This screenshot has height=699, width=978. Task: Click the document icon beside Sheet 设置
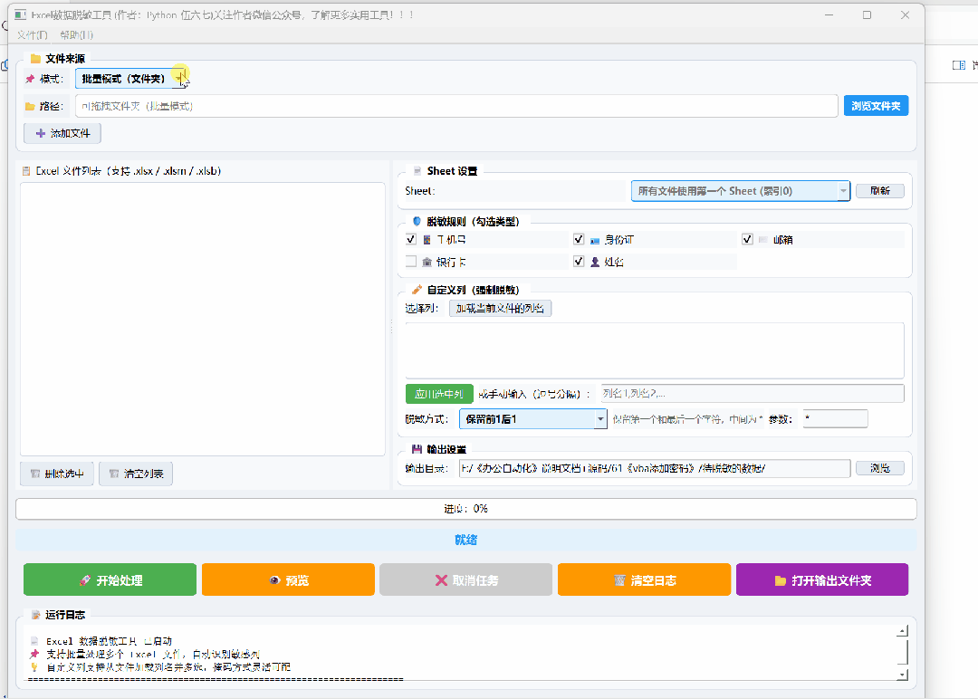pos(417,171)
